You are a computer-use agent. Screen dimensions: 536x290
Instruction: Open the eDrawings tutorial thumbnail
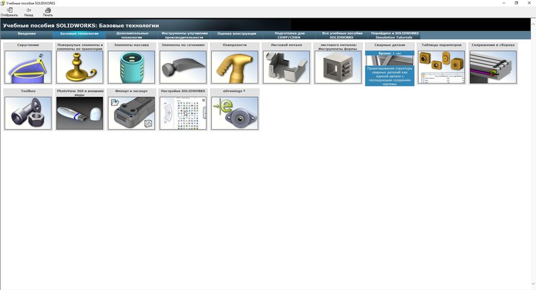(x=235, y=113)
